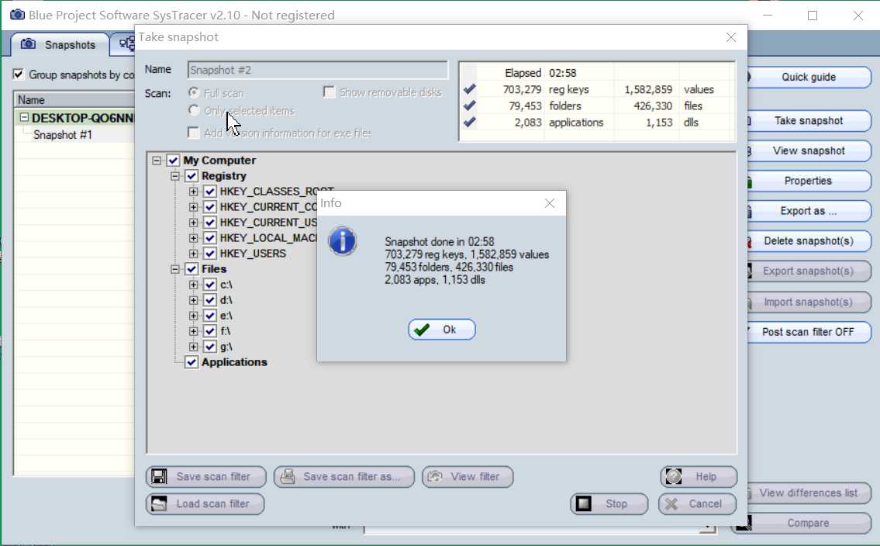Click the snapshot Name input field
Screen dimensions: 880x546
[x=318, y=70]
